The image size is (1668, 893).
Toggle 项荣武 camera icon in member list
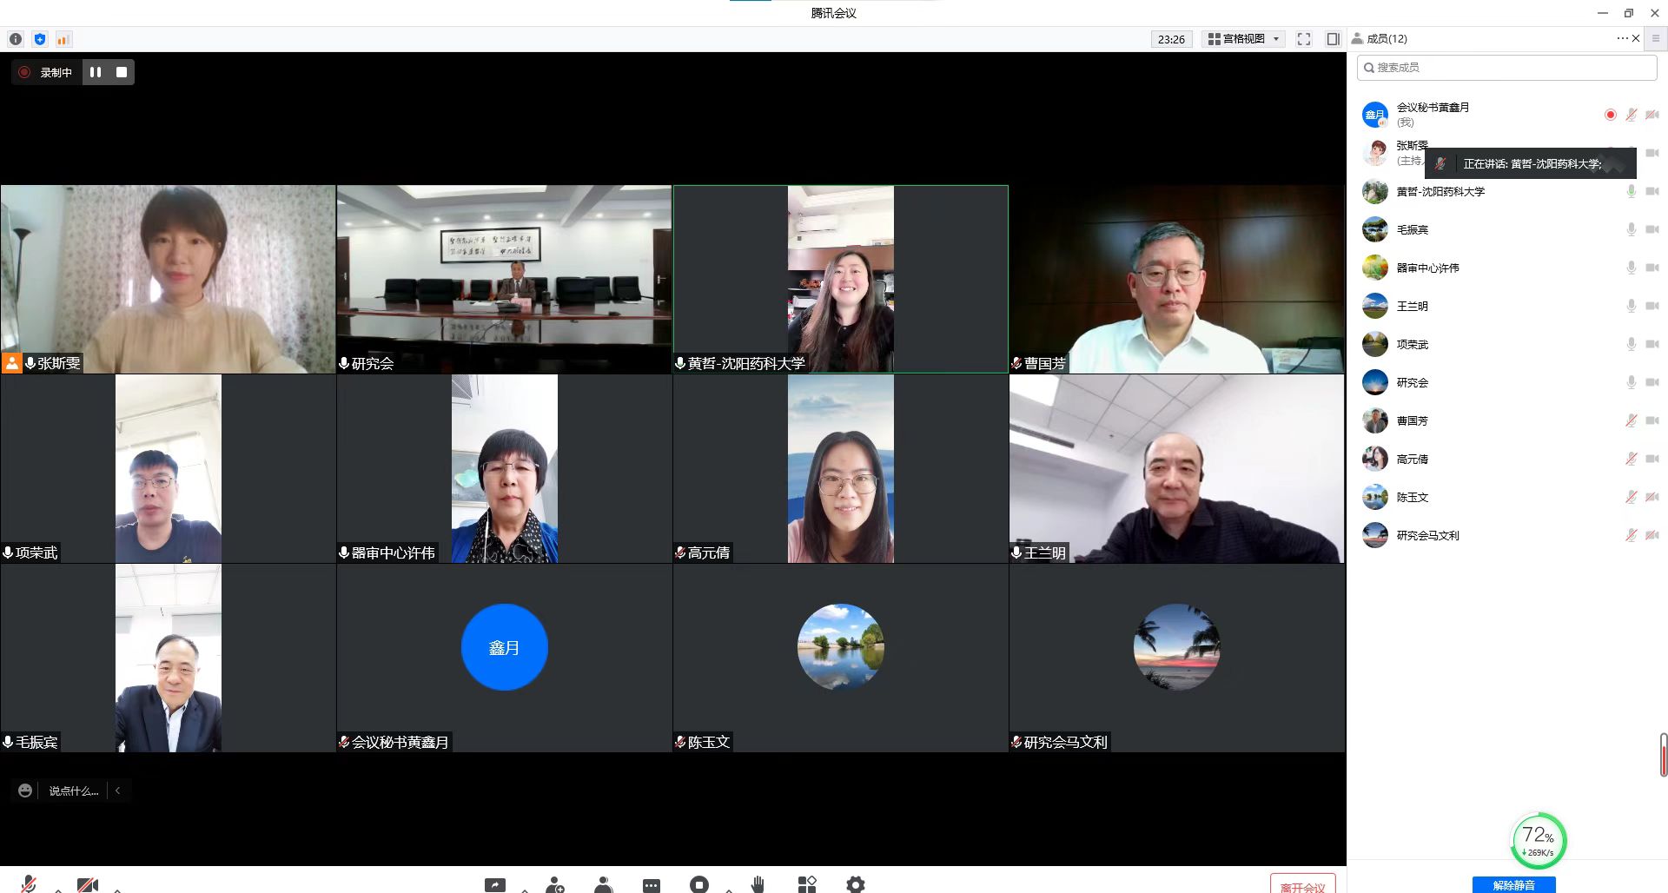1652,344
